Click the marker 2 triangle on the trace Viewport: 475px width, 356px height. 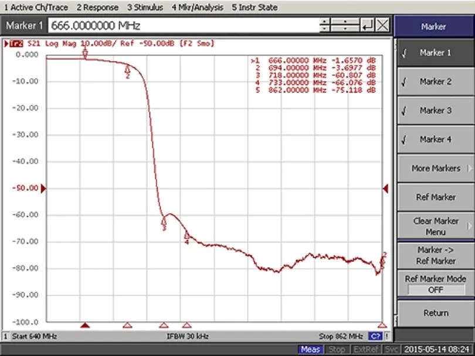point(127,70)
